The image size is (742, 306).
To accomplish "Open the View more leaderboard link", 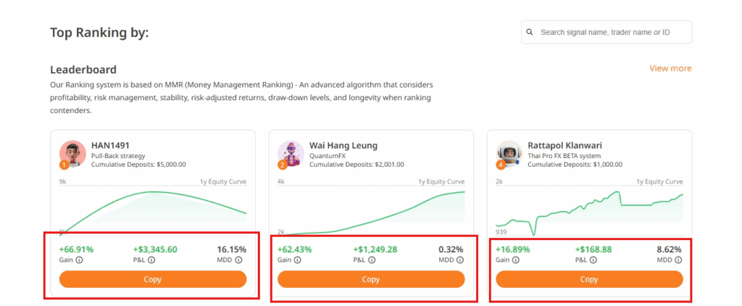I will pos(670,68).
